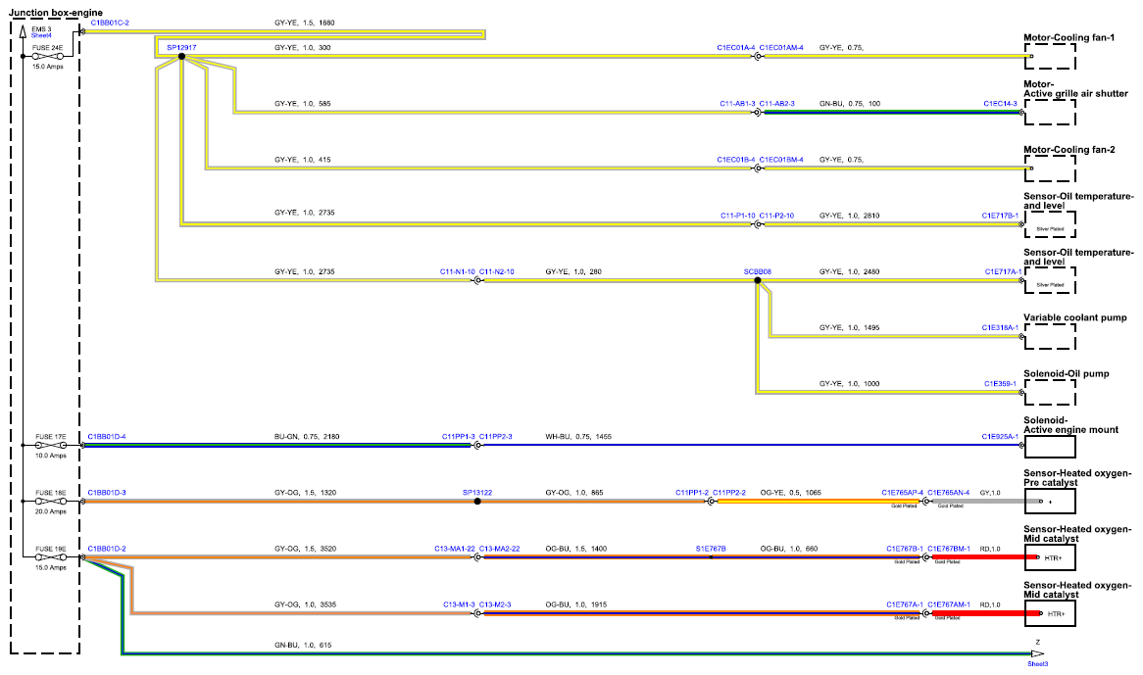The image size is (1143, 675).
Task: Select the Active engine mount solenoid box
Action: (1050, 446)
